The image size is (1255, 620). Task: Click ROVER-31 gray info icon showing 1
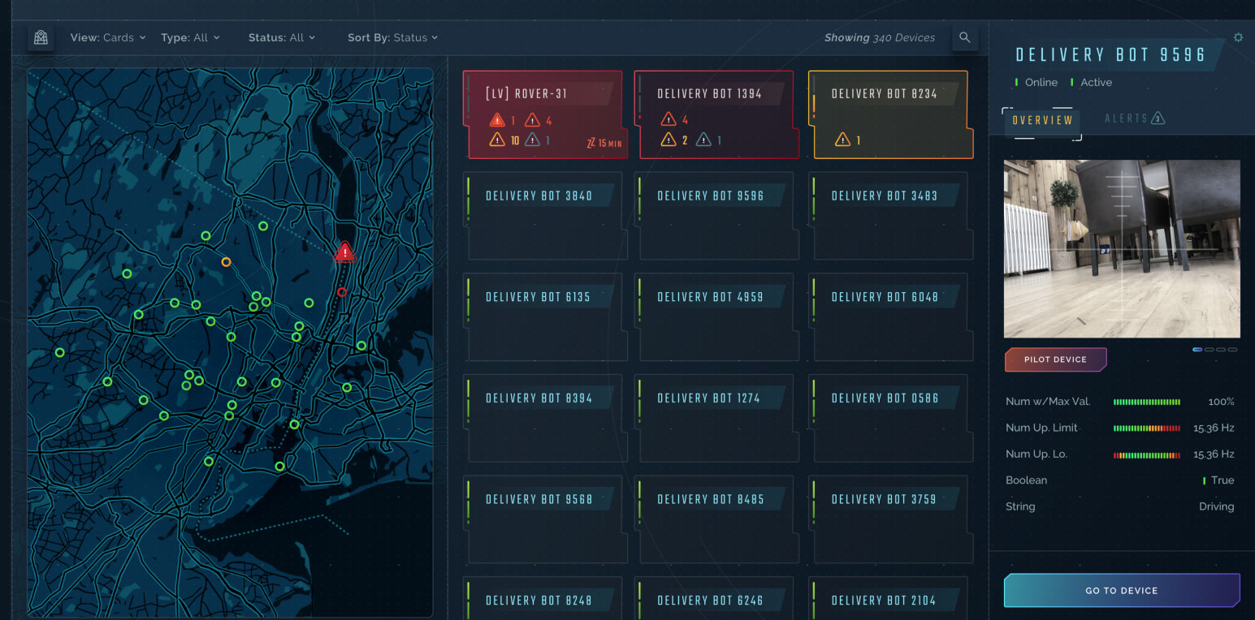tap(532, 140)
